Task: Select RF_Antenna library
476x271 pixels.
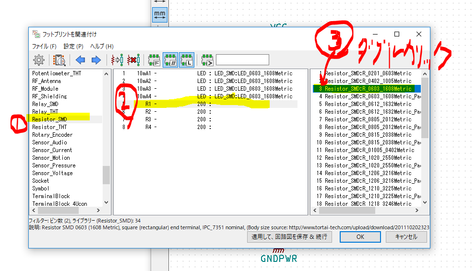Action: coord(47,81)
